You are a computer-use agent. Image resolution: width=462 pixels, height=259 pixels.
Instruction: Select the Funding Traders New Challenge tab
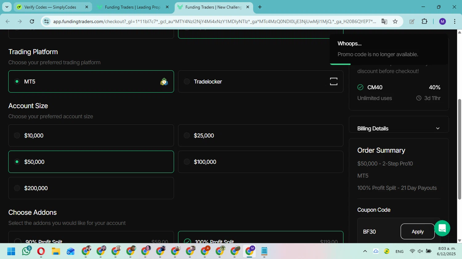(213, 7)
